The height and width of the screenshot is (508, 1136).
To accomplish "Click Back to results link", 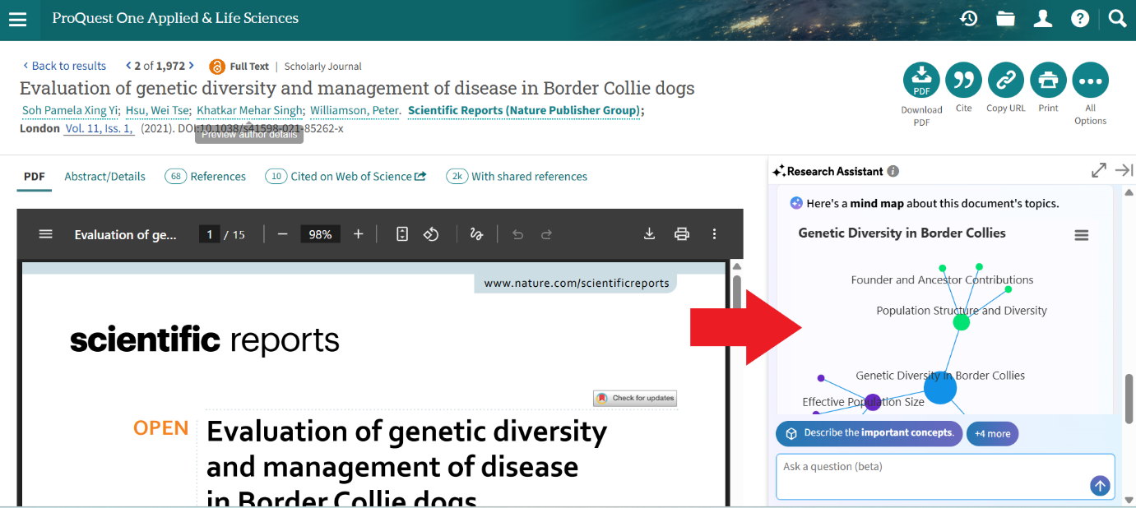I will [x=64, y=66].
